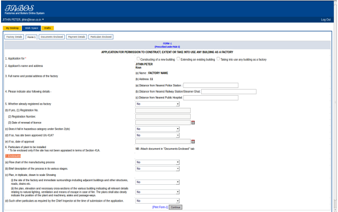Click 'NB: Attach document in Documents Enclosed tab' note
This screenshot has height=212, width=338.
tap(165, 149)
